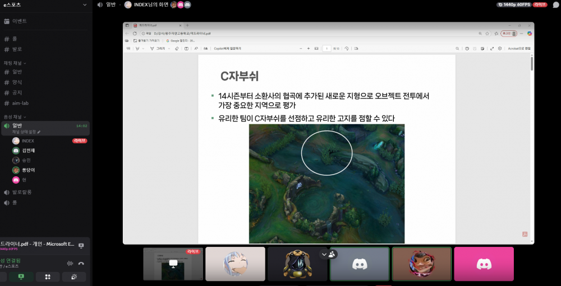Join the 발로랄룸 voice channel
Screen dimensions: 561x286
coord(22,192)
